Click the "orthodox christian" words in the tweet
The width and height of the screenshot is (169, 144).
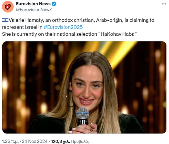click(x=73, y=20)
